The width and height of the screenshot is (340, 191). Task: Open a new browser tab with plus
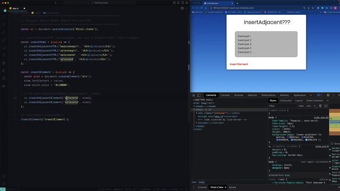coord(237,3)
